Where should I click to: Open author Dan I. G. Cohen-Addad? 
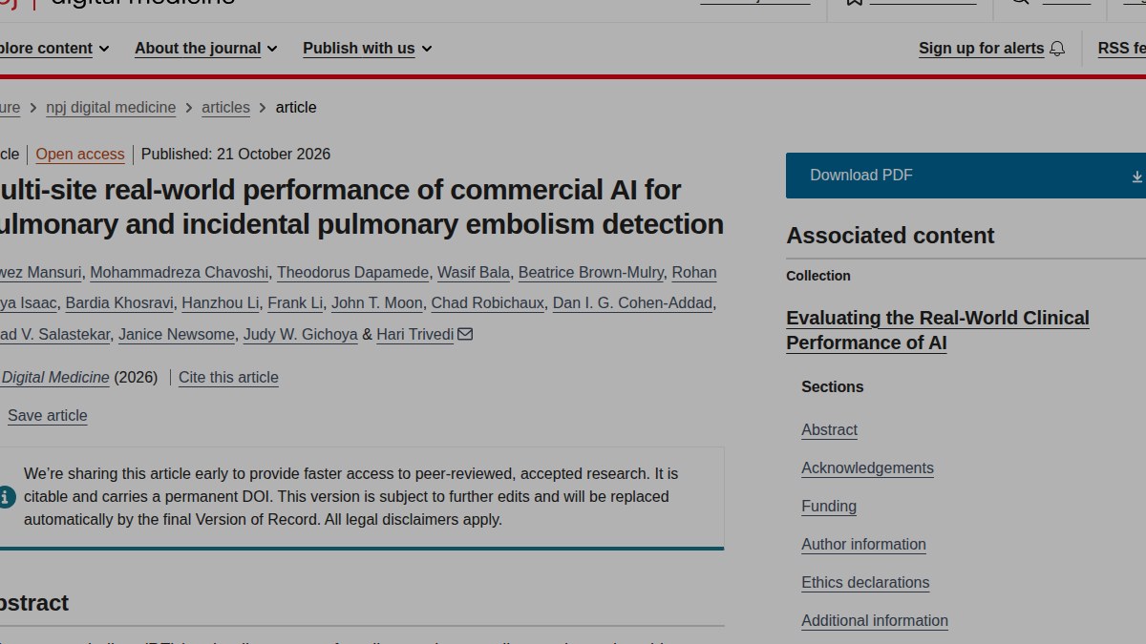632,303
